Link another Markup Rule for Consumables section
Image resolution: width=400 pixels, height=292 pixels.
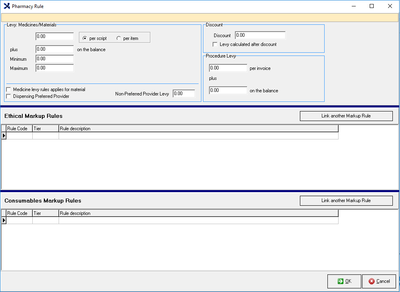pos(346,201)
